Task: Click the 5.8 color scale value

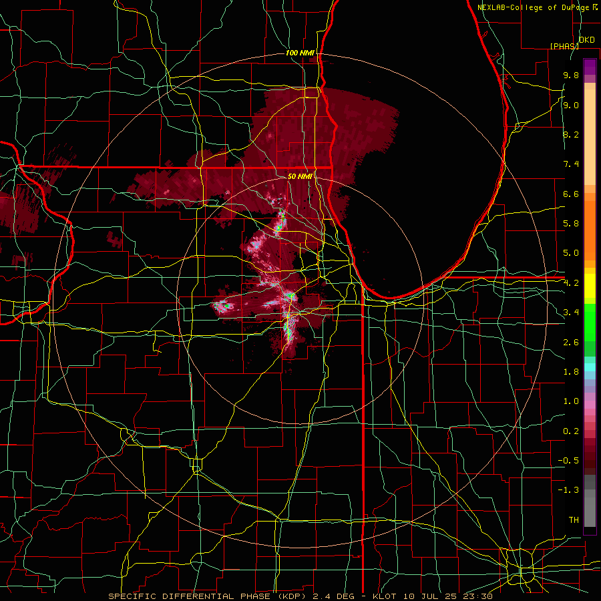Action: click(x=571, y=224)
